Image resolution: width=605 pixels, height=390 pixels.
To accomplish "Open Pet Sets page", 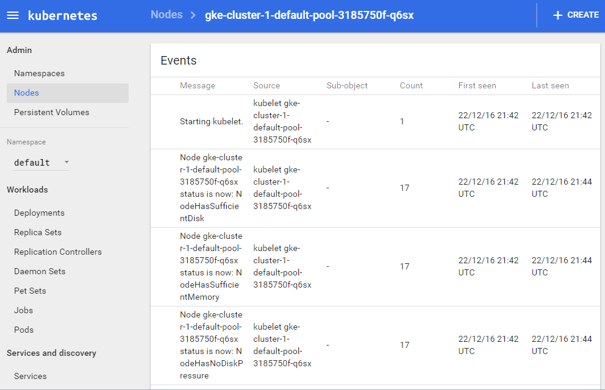I will tap(30, 291).
